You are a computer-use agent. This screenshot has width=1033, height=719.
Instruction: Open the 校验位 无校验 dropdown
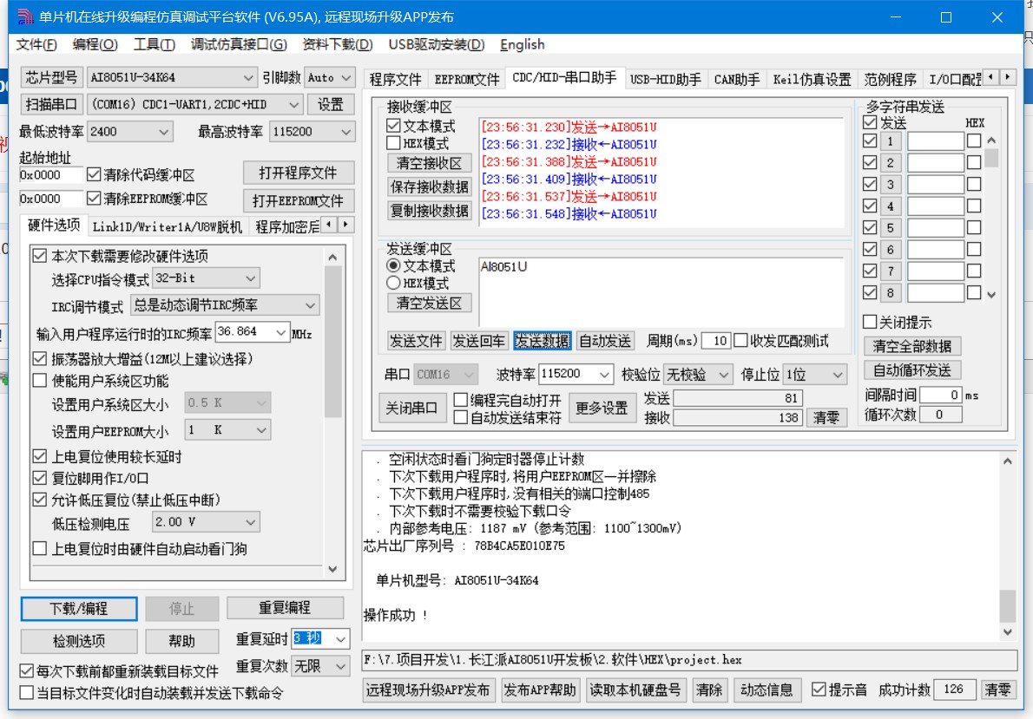point(723,375)
